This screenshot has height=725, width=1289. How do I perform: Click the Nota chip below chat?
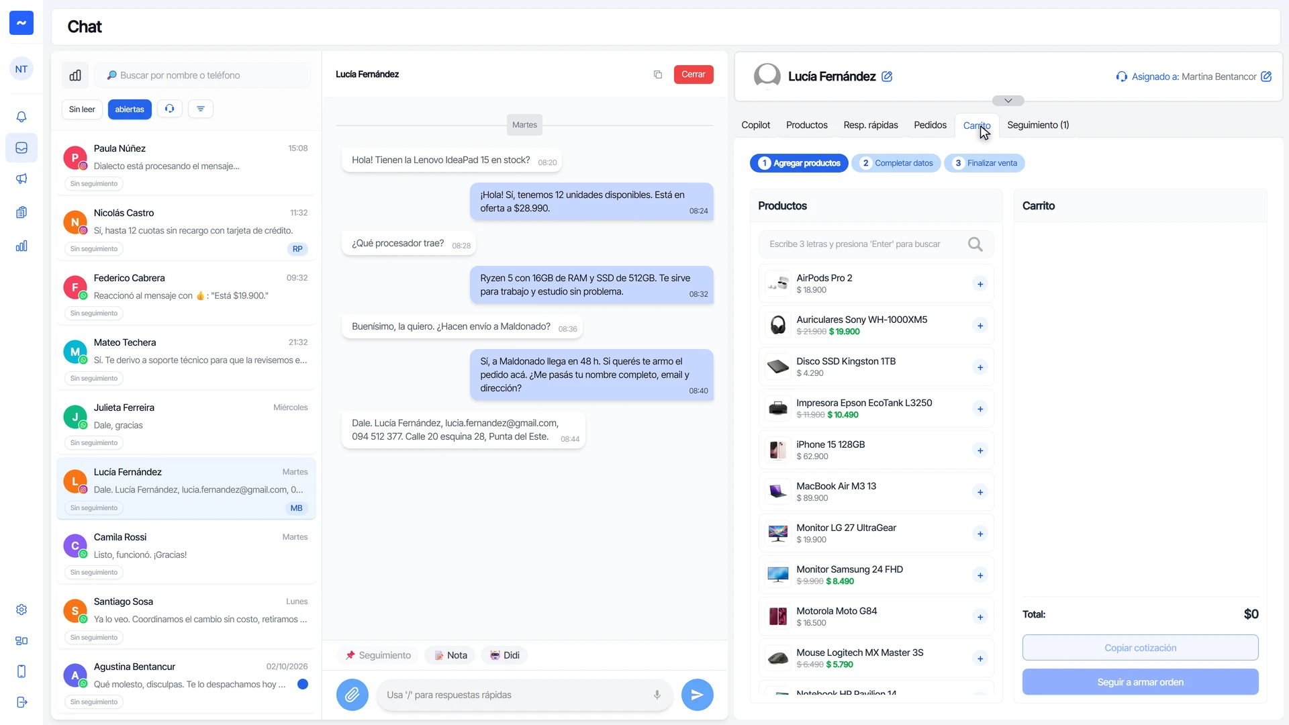point(450,655)
